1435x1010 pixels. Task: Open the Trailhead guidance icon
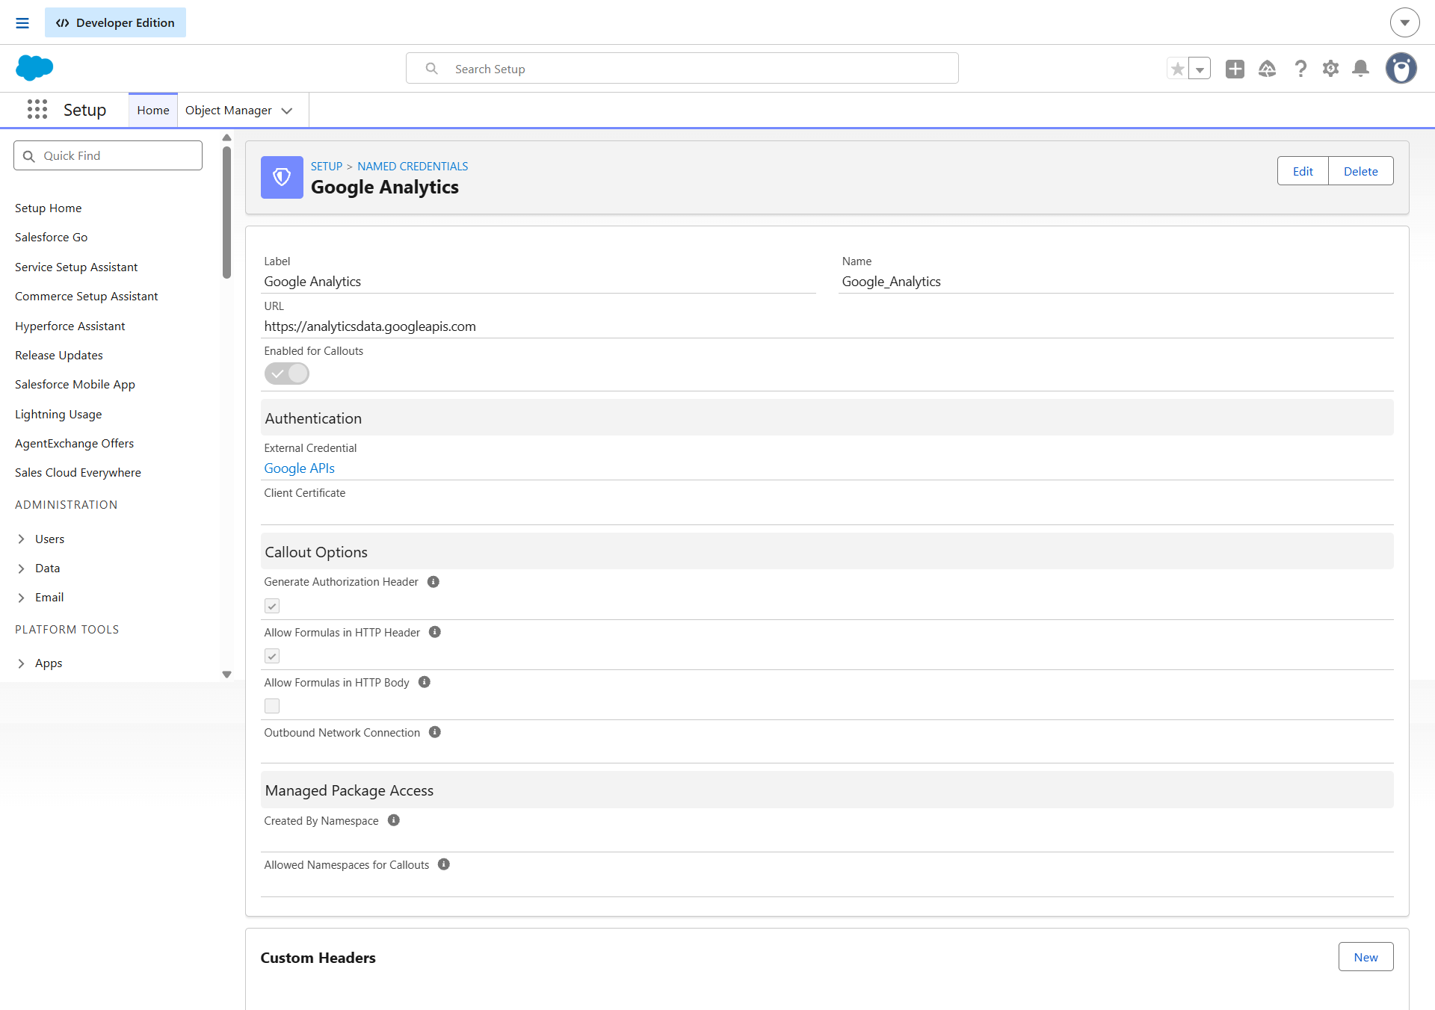point(1267,69)
